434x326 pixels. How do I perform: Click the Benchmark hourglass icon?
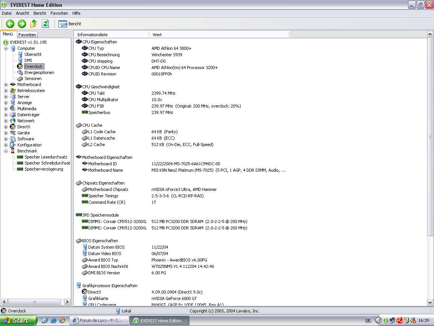13,151
